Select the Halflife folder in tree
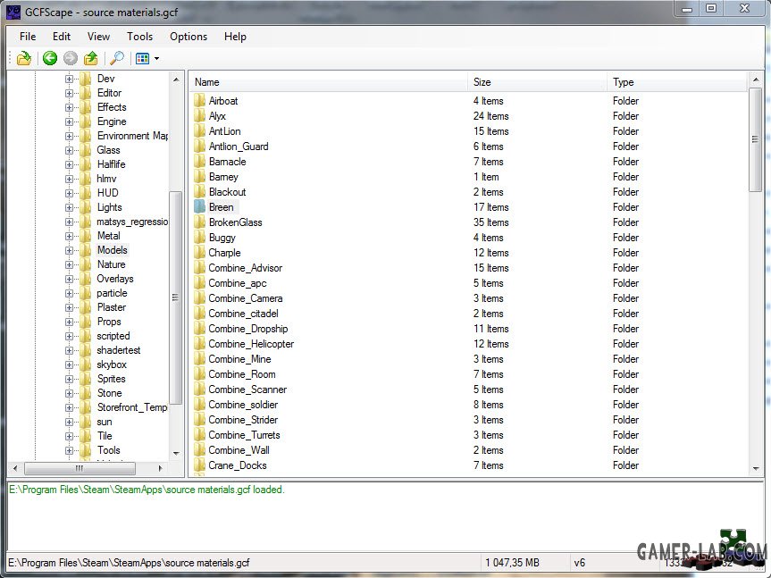This screenshot has width=771, height=578. (x=111, y=164)
